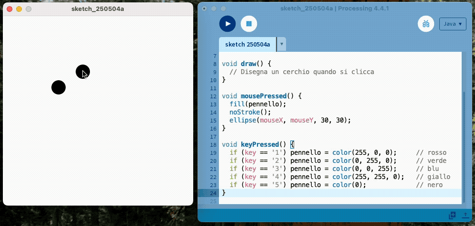Click the "// rosso" comment text
Viewport: 475px width, 226px height.
(x=431, y=152)
